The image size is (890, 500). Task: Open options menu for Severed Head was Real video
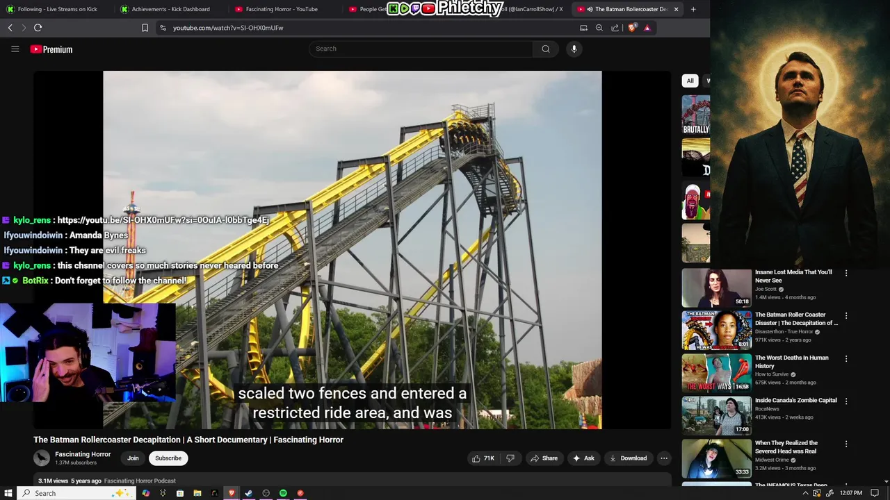(x=846, y=444)
